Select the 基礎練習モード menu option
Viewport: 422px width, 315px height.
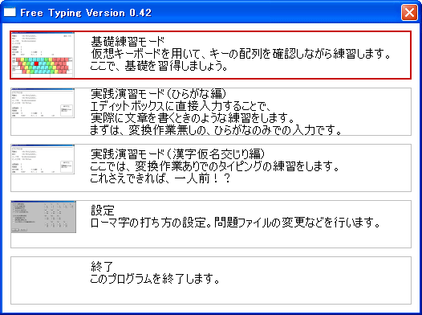point(211,55)
